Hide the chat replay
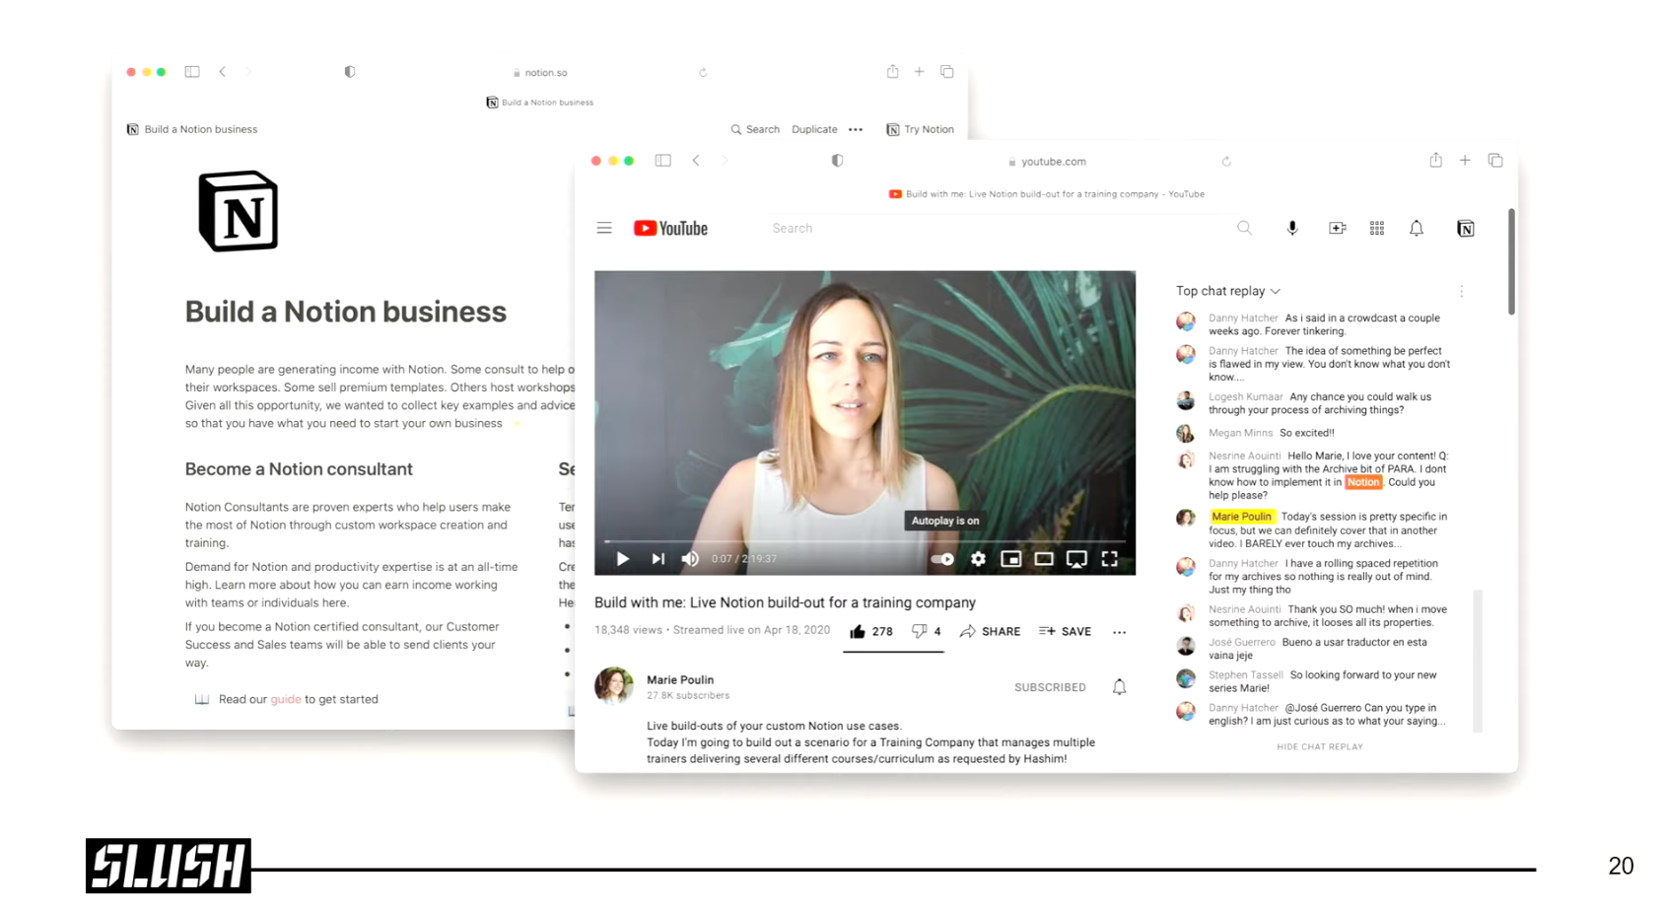1662x913 pixels. (x=1320, y=746)
